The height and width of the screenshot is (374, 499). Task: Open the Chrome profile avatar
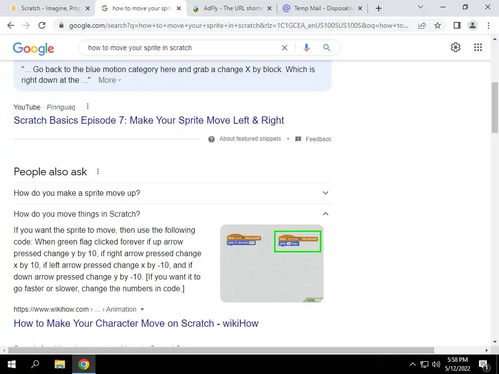tap(473, 25)
